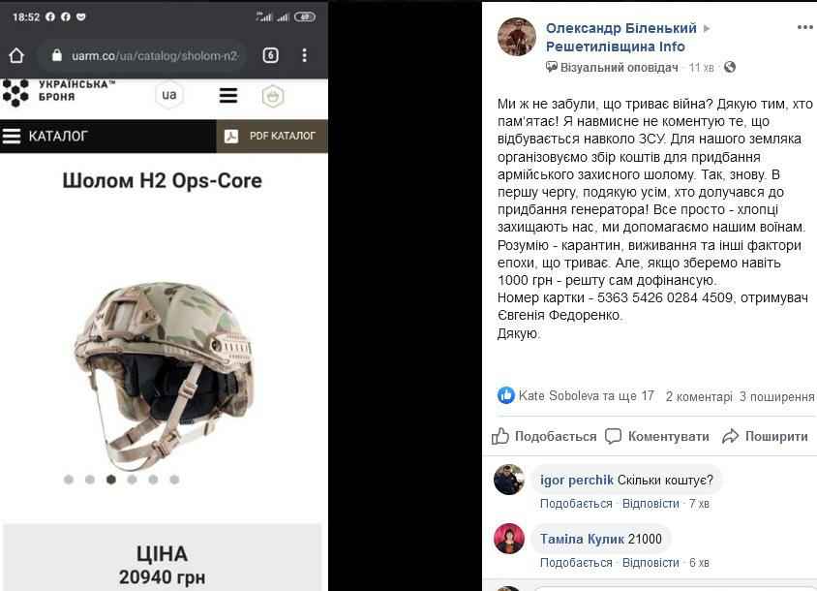The height and width of the screenshot is (591, 817).
Task: Switch language with the ua selector
Action: click(x=168, y=95)
